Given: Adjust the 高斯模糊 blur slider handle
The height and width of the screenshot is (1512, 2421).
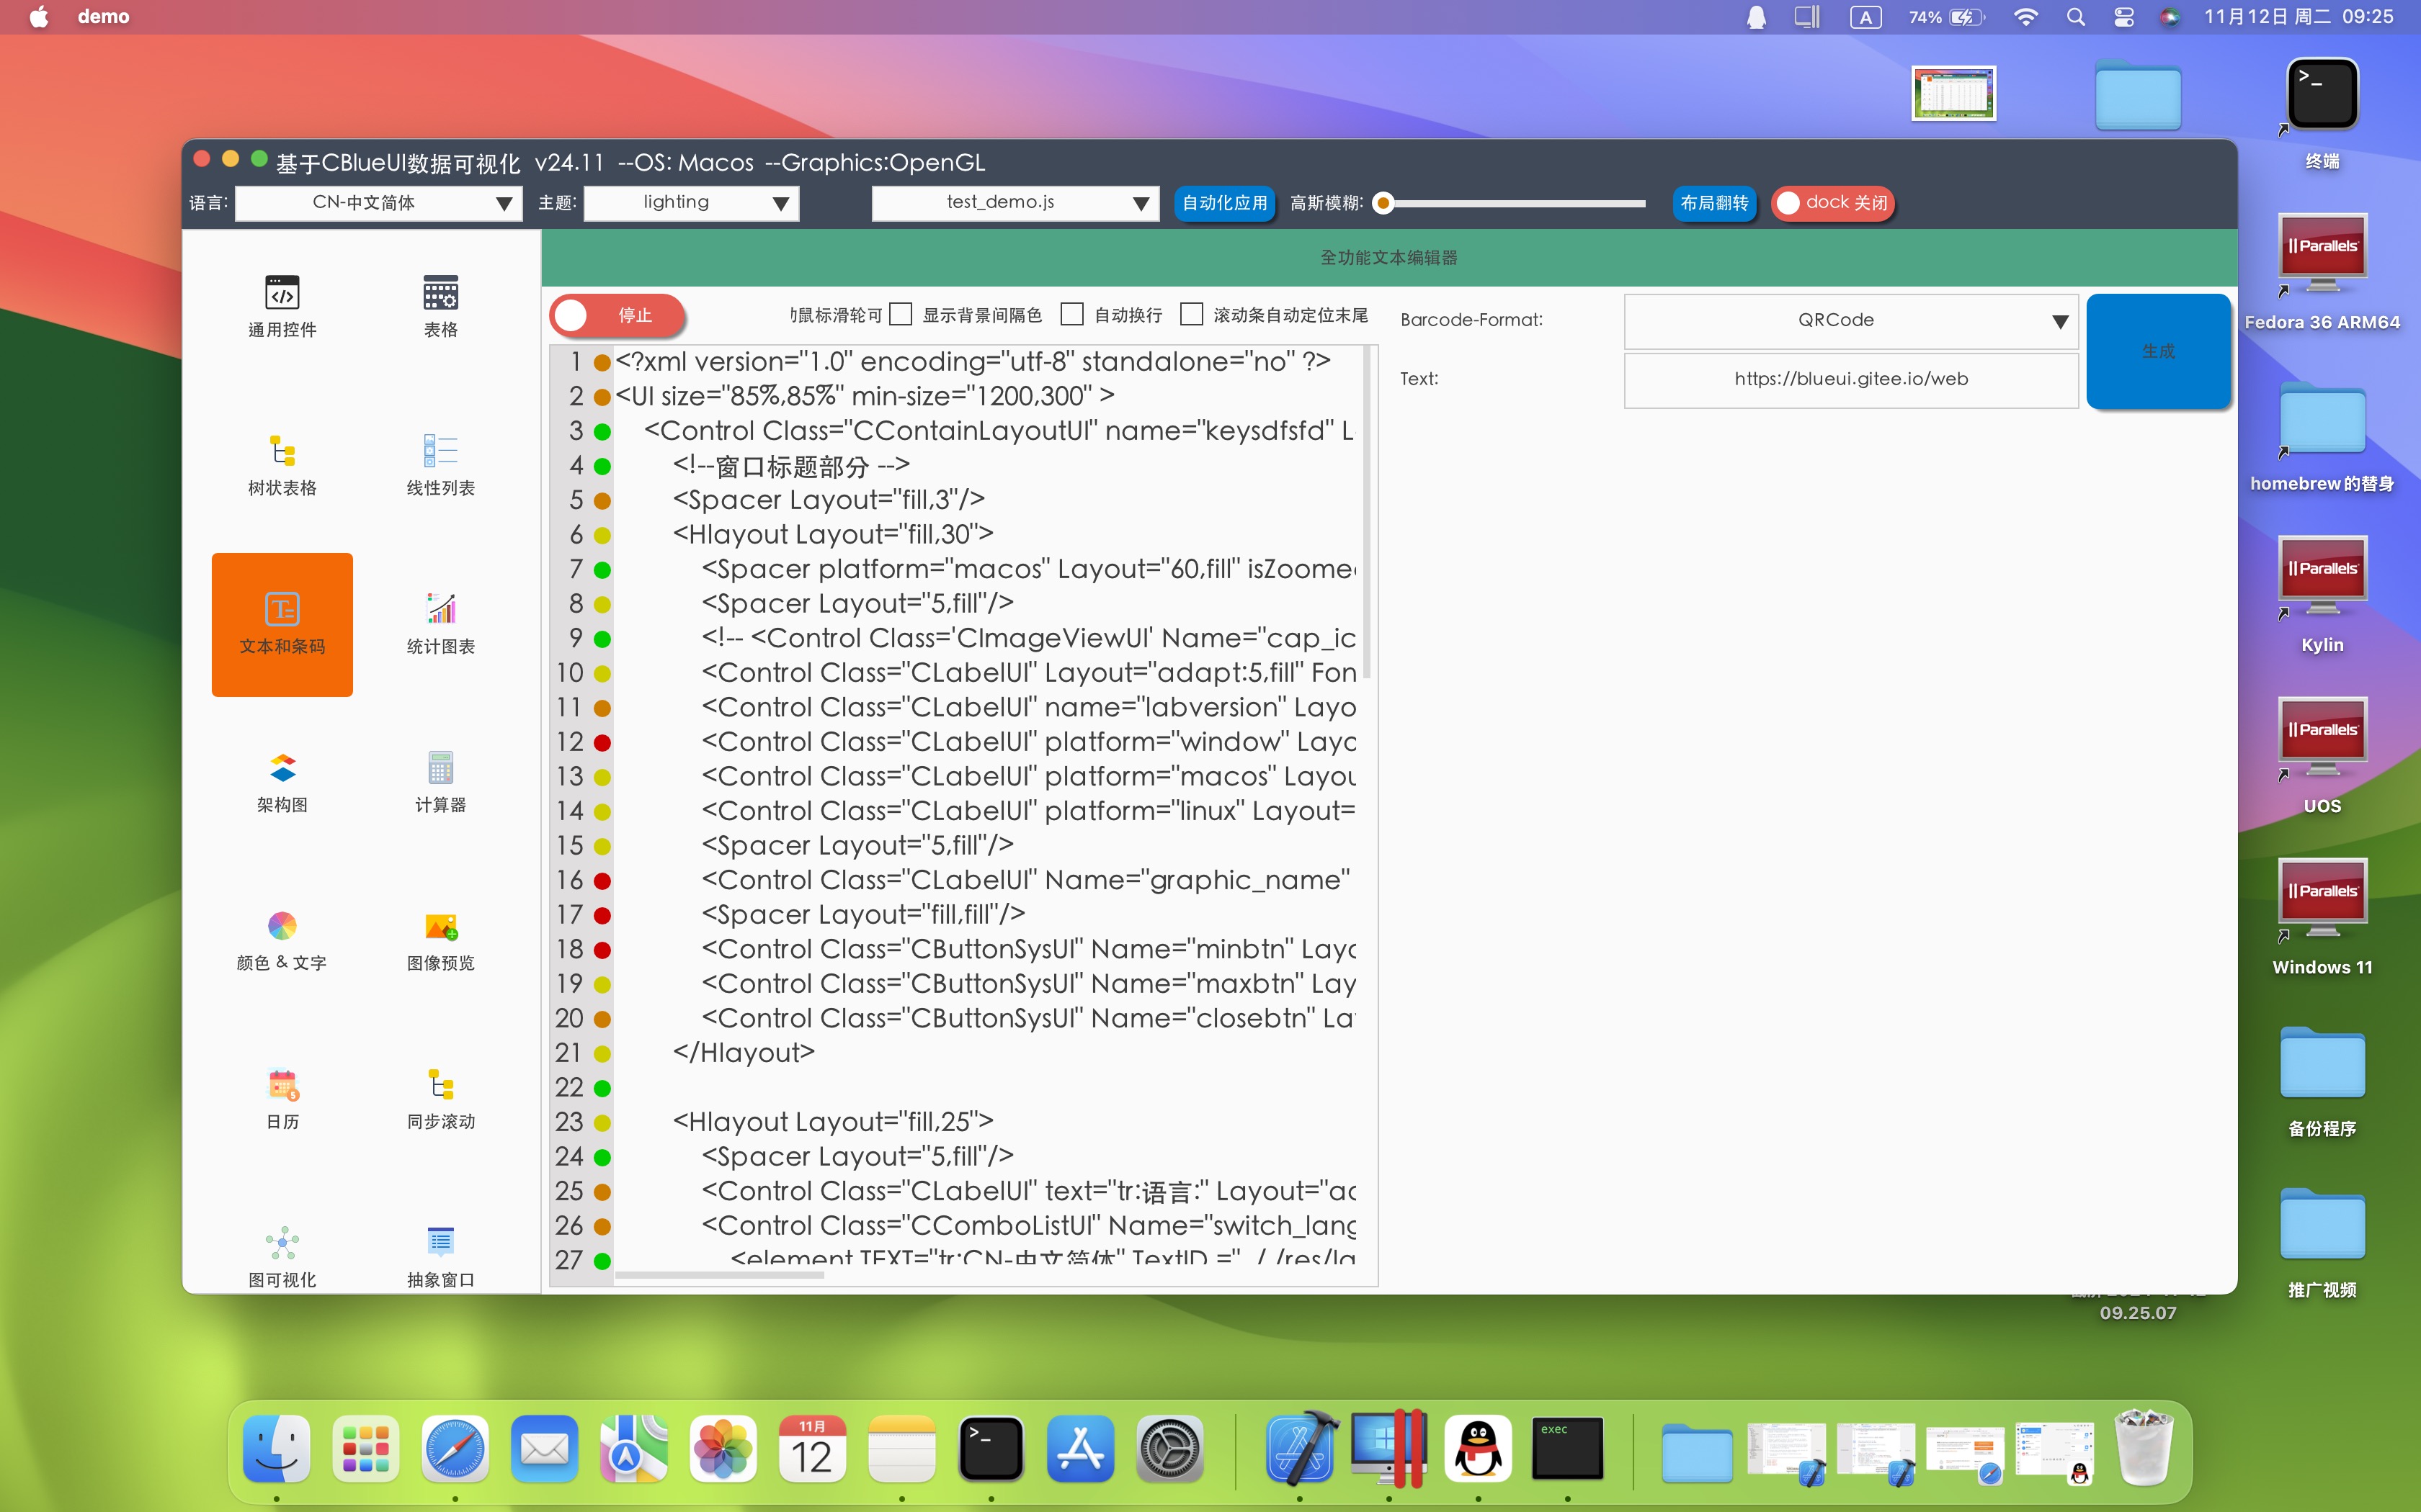Looking at the screenshot, I should [1383, 204].
